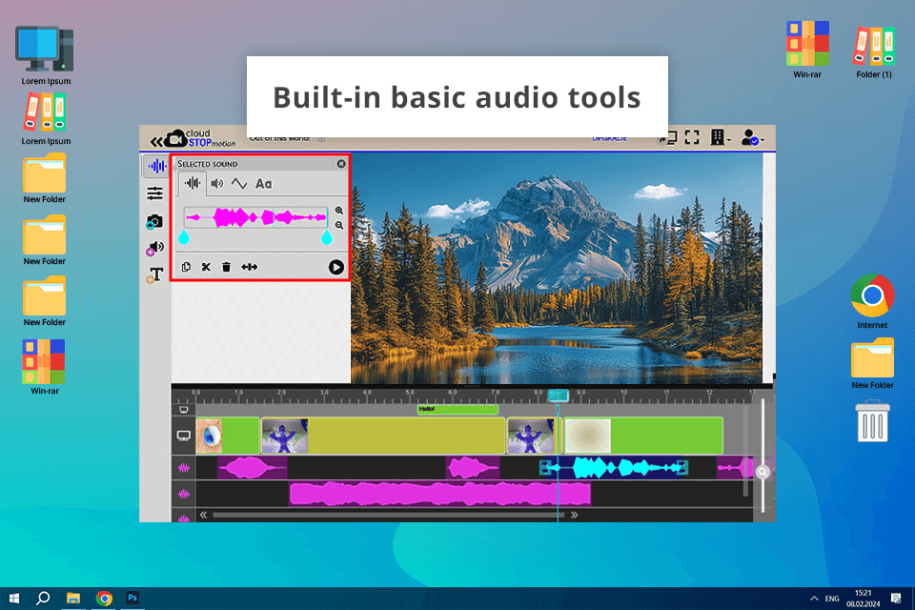Close the Selected Sound panel
915x610 pixels.
coord(341,164)
